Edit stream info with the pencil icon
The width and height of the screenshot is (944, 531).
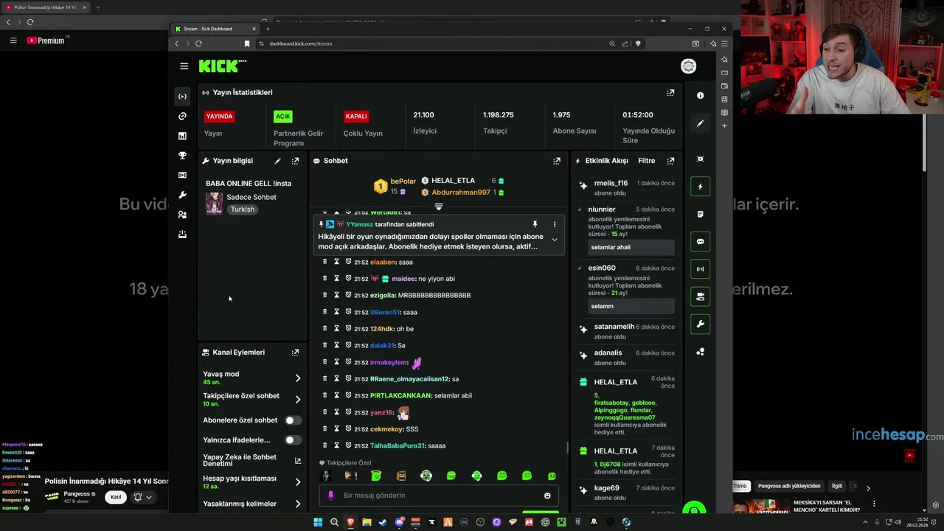(278, 161)
